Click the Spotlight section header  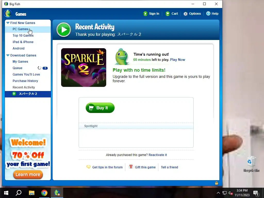pyautogui.click(x=136, y=126)
